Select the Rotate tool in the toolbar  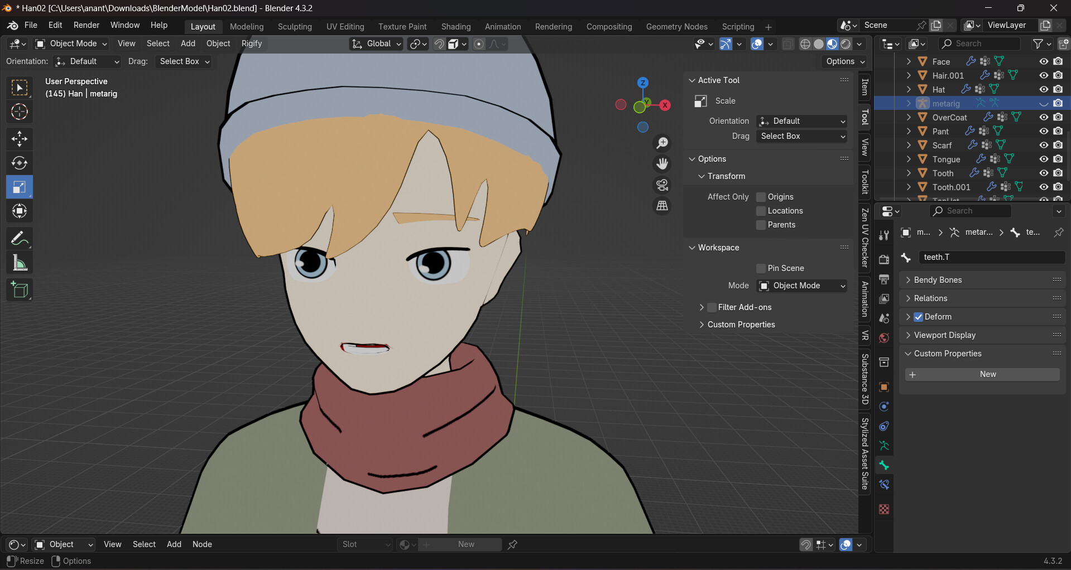click(20, 163)
